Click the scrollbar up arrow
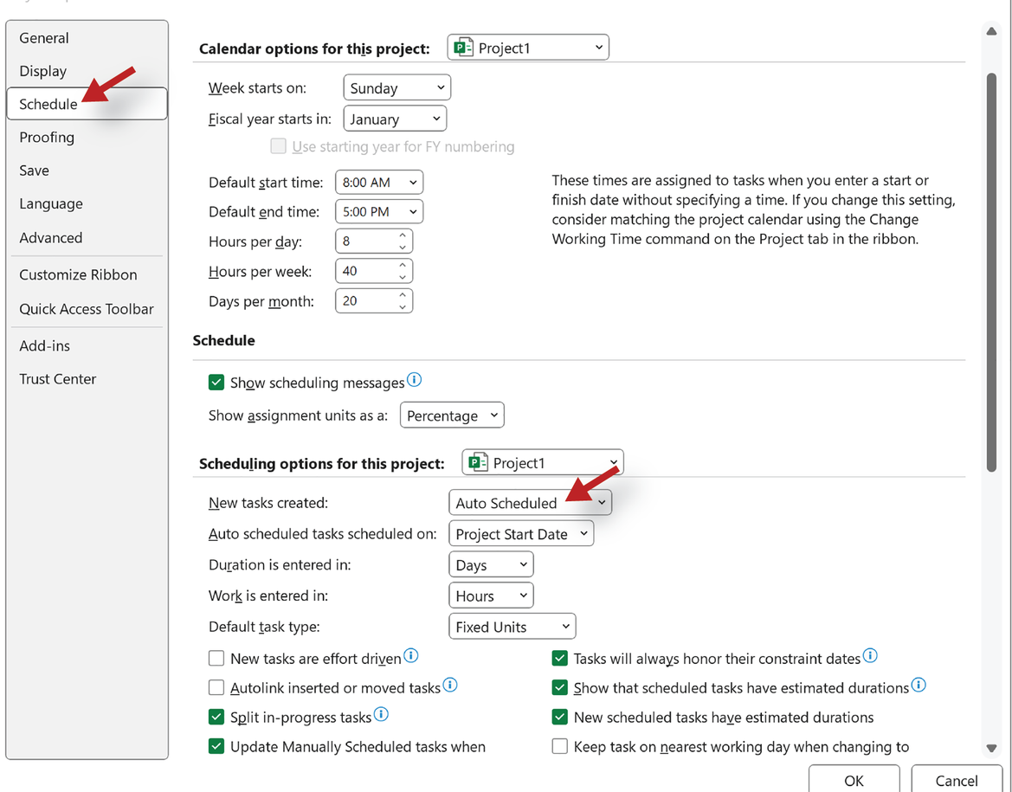1012x792 pixels. tap(991, 32)
